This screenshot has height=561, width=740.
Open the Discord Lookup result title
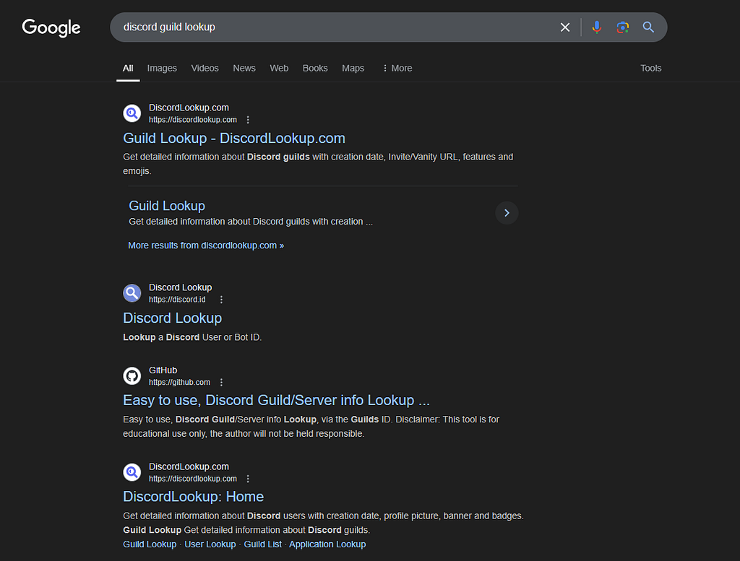point(172,318)
